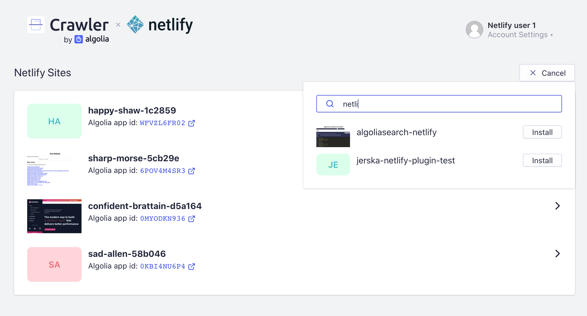
Task: Click the Netlify diamond logo
Action: tap(135, 24)
